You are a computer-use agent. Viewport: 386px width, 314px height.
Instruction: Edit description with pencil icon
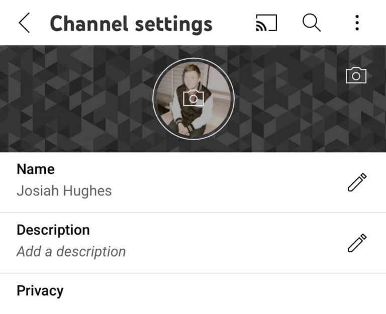357,243
